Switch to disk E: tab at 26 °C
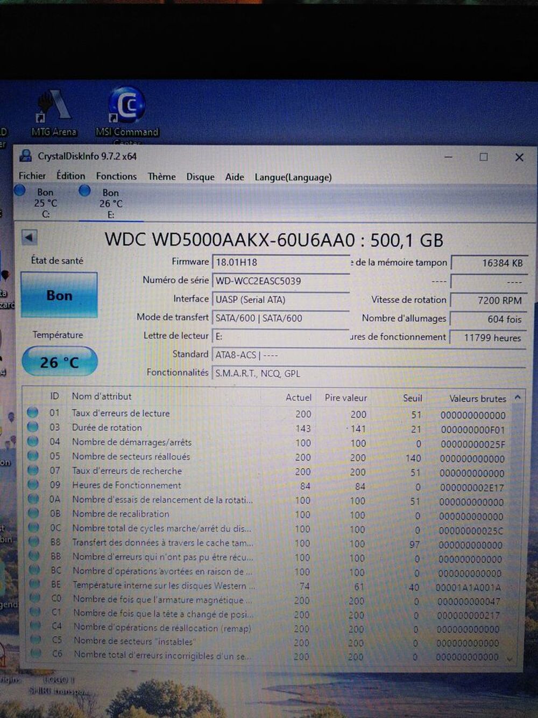Screen dimensions: 538x718 click(x=111, y=204)
